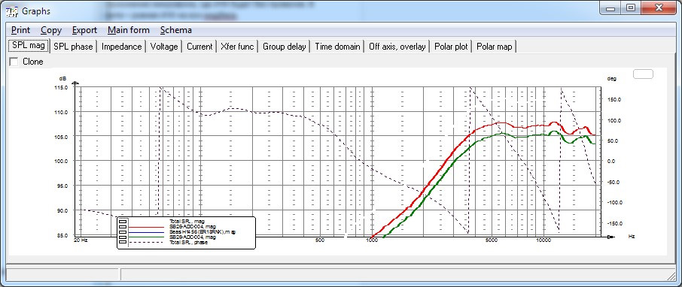682x287 pixels.
Task: Open the Main form menu
Action: [128, 30]
